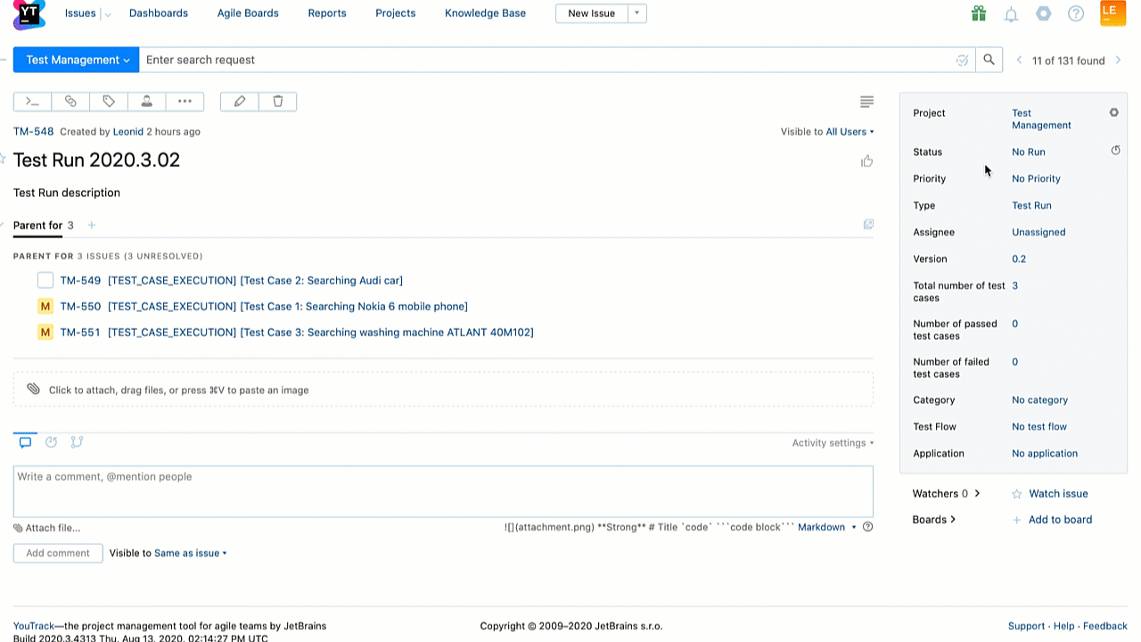Screen dimensions: 1141x642
Task: Expand the Watchers section
Action: [946, 493]
